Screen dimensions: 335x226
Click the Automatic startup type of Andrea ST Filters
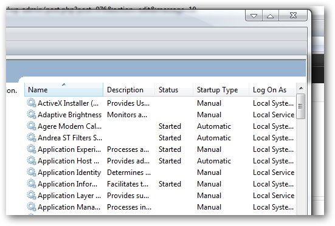click(214, 138)
